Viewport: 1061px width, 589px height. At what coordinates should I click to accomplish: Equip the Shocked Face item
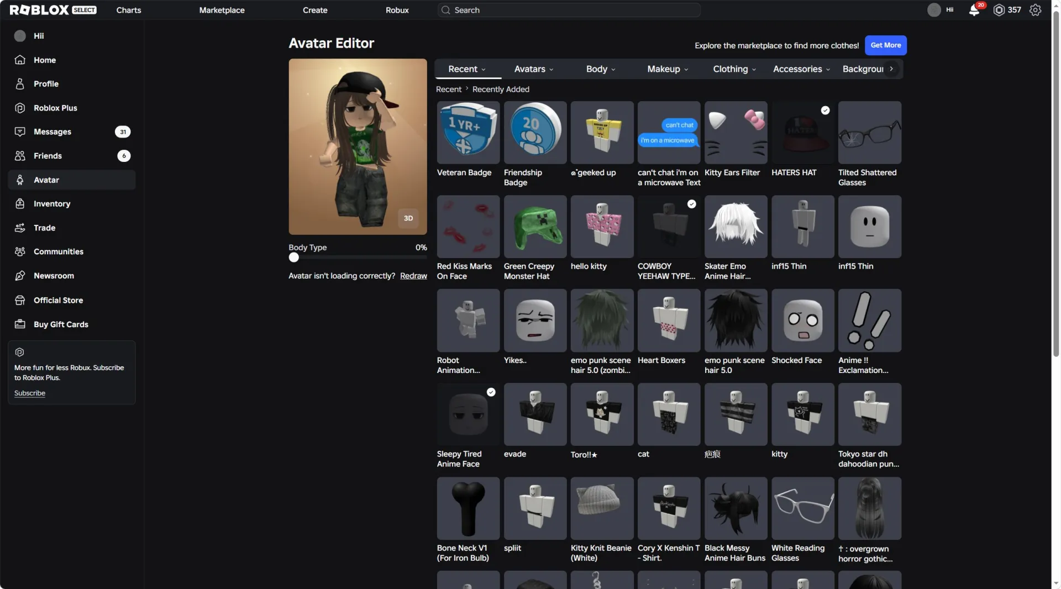802,320
